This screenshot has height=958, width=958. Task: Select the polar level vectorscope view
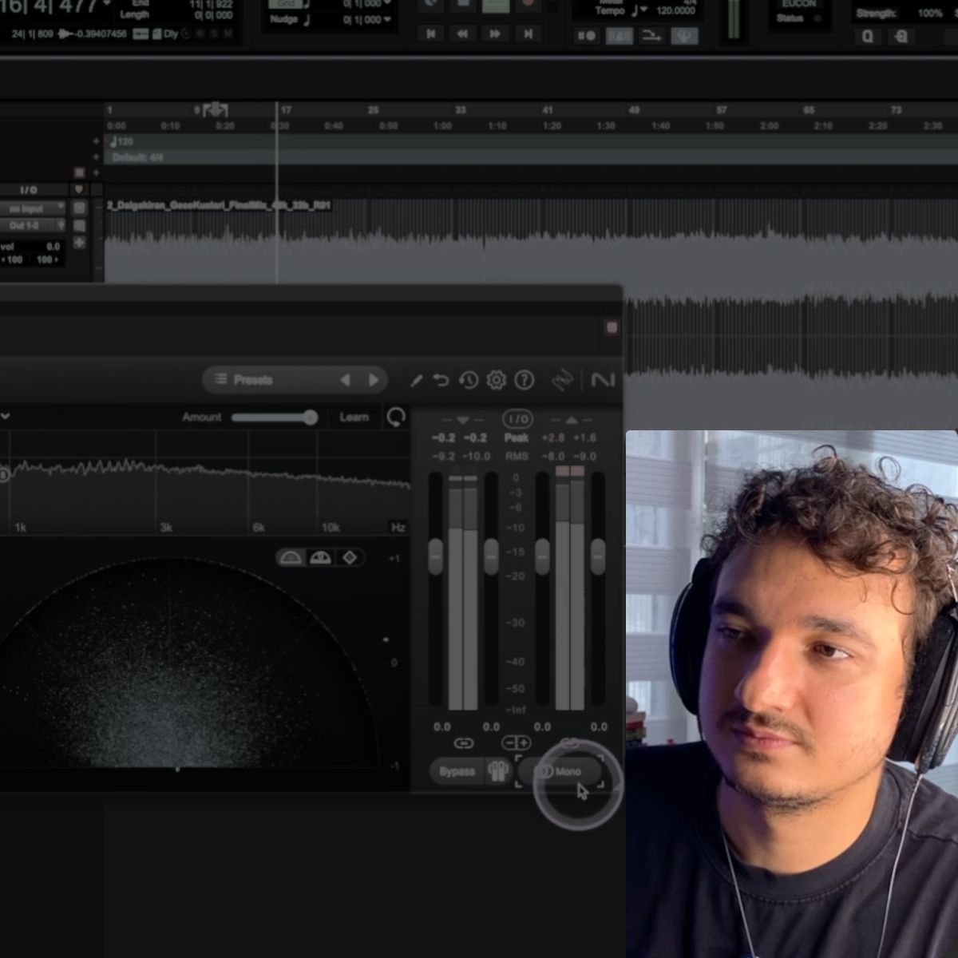(x=320, y=557)
